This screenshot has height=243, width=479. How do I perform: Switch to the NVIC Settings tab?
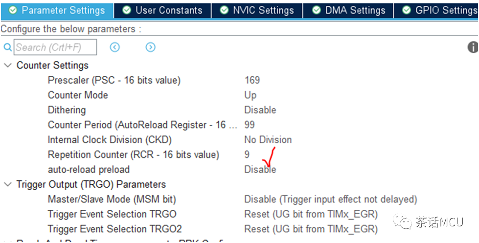coord(257,10)
